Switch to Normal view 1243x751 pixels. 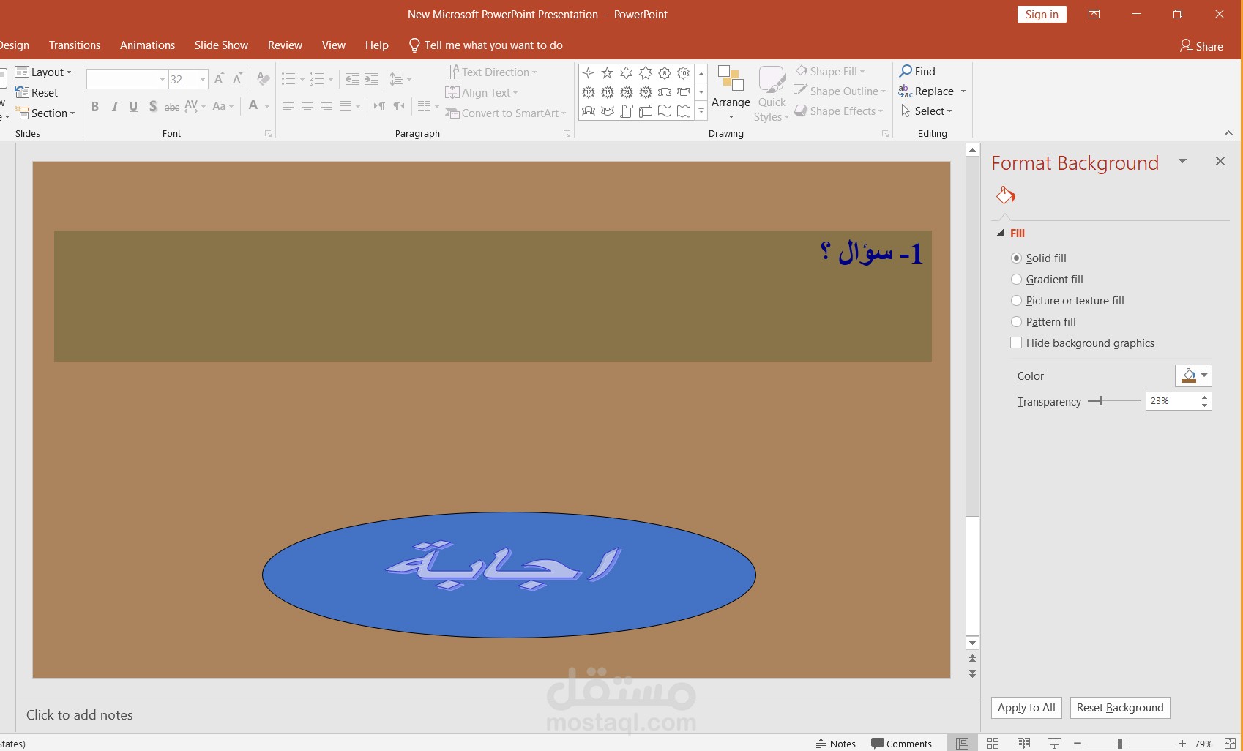962,743
